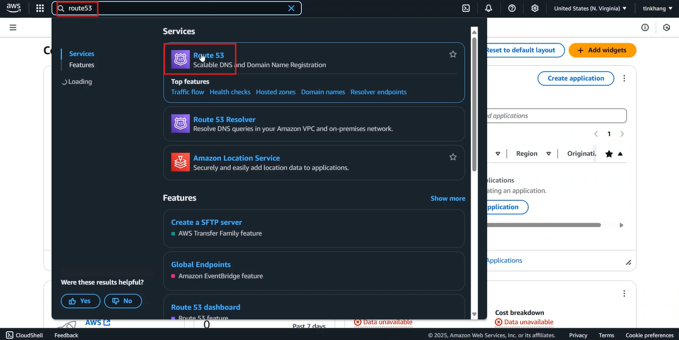Open the cost widget three-dot menu

click(625, 293)
